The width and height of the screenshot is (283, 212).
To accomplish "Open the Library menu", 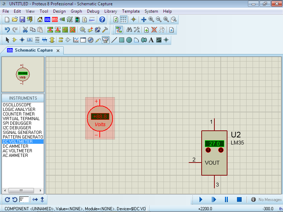I will (x=110, y=11).
